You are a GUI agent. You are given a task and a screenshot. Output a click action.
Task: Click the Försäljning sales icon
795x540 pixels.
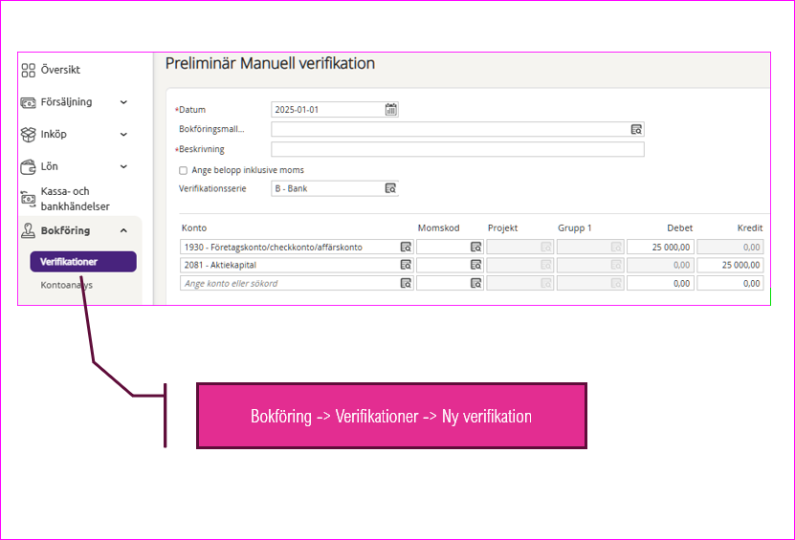pos(28,103)
